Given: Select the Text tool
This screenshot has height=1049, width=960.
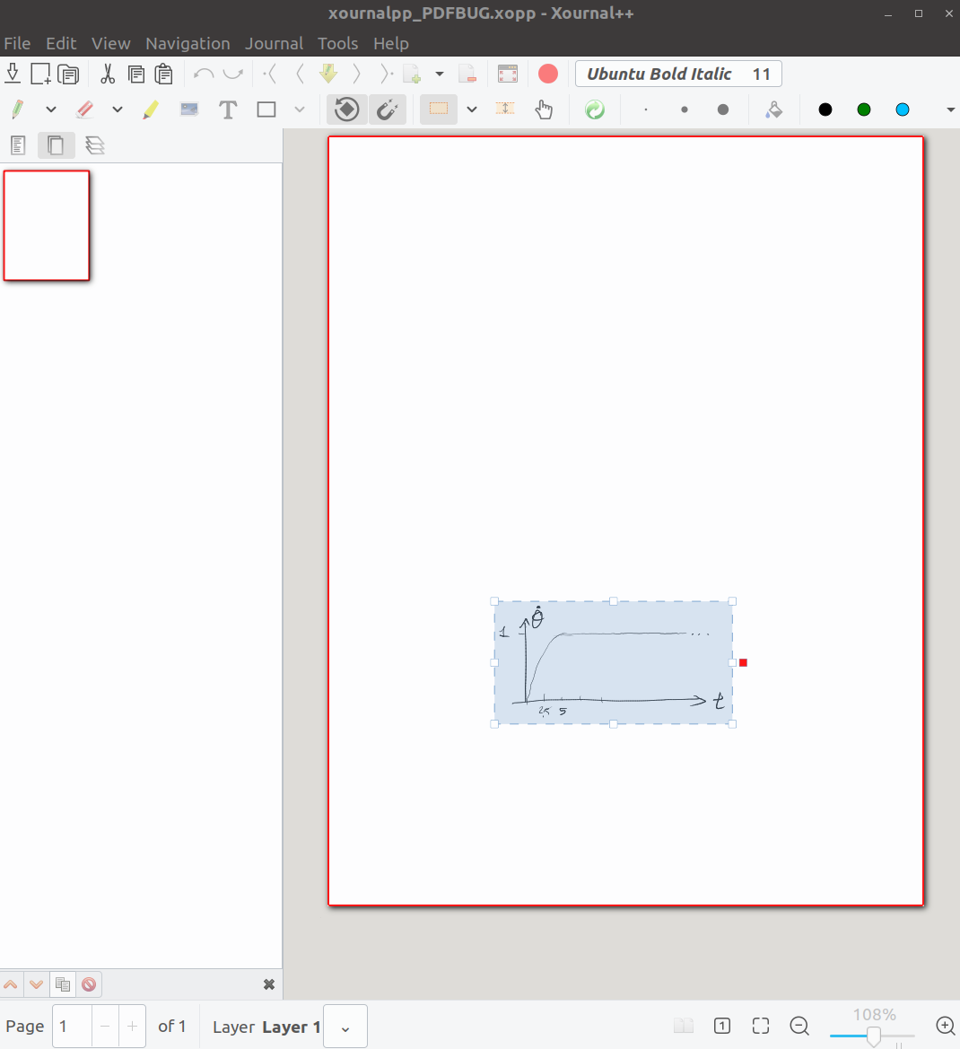Looking at the screenshot, I should (x=227, y=109).
